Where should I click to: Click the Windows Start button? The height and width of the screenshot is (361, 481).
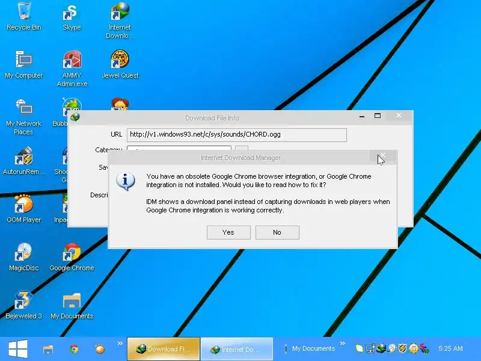tap(18, 349)
